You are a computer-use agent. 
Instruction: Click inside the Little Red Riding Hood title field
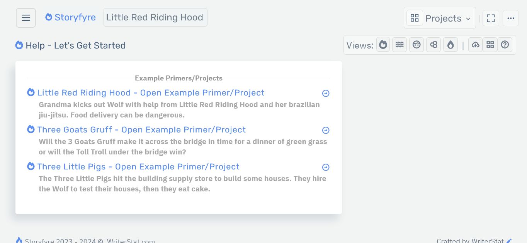155,17
